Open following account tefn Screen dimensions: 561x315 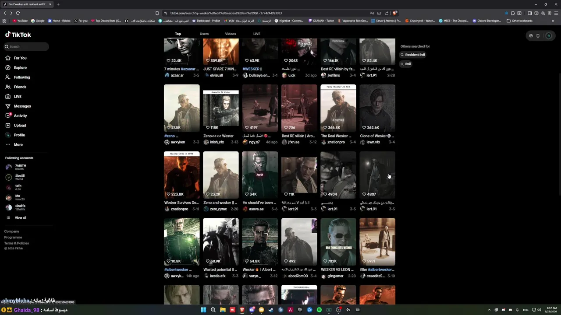(14, 187)
